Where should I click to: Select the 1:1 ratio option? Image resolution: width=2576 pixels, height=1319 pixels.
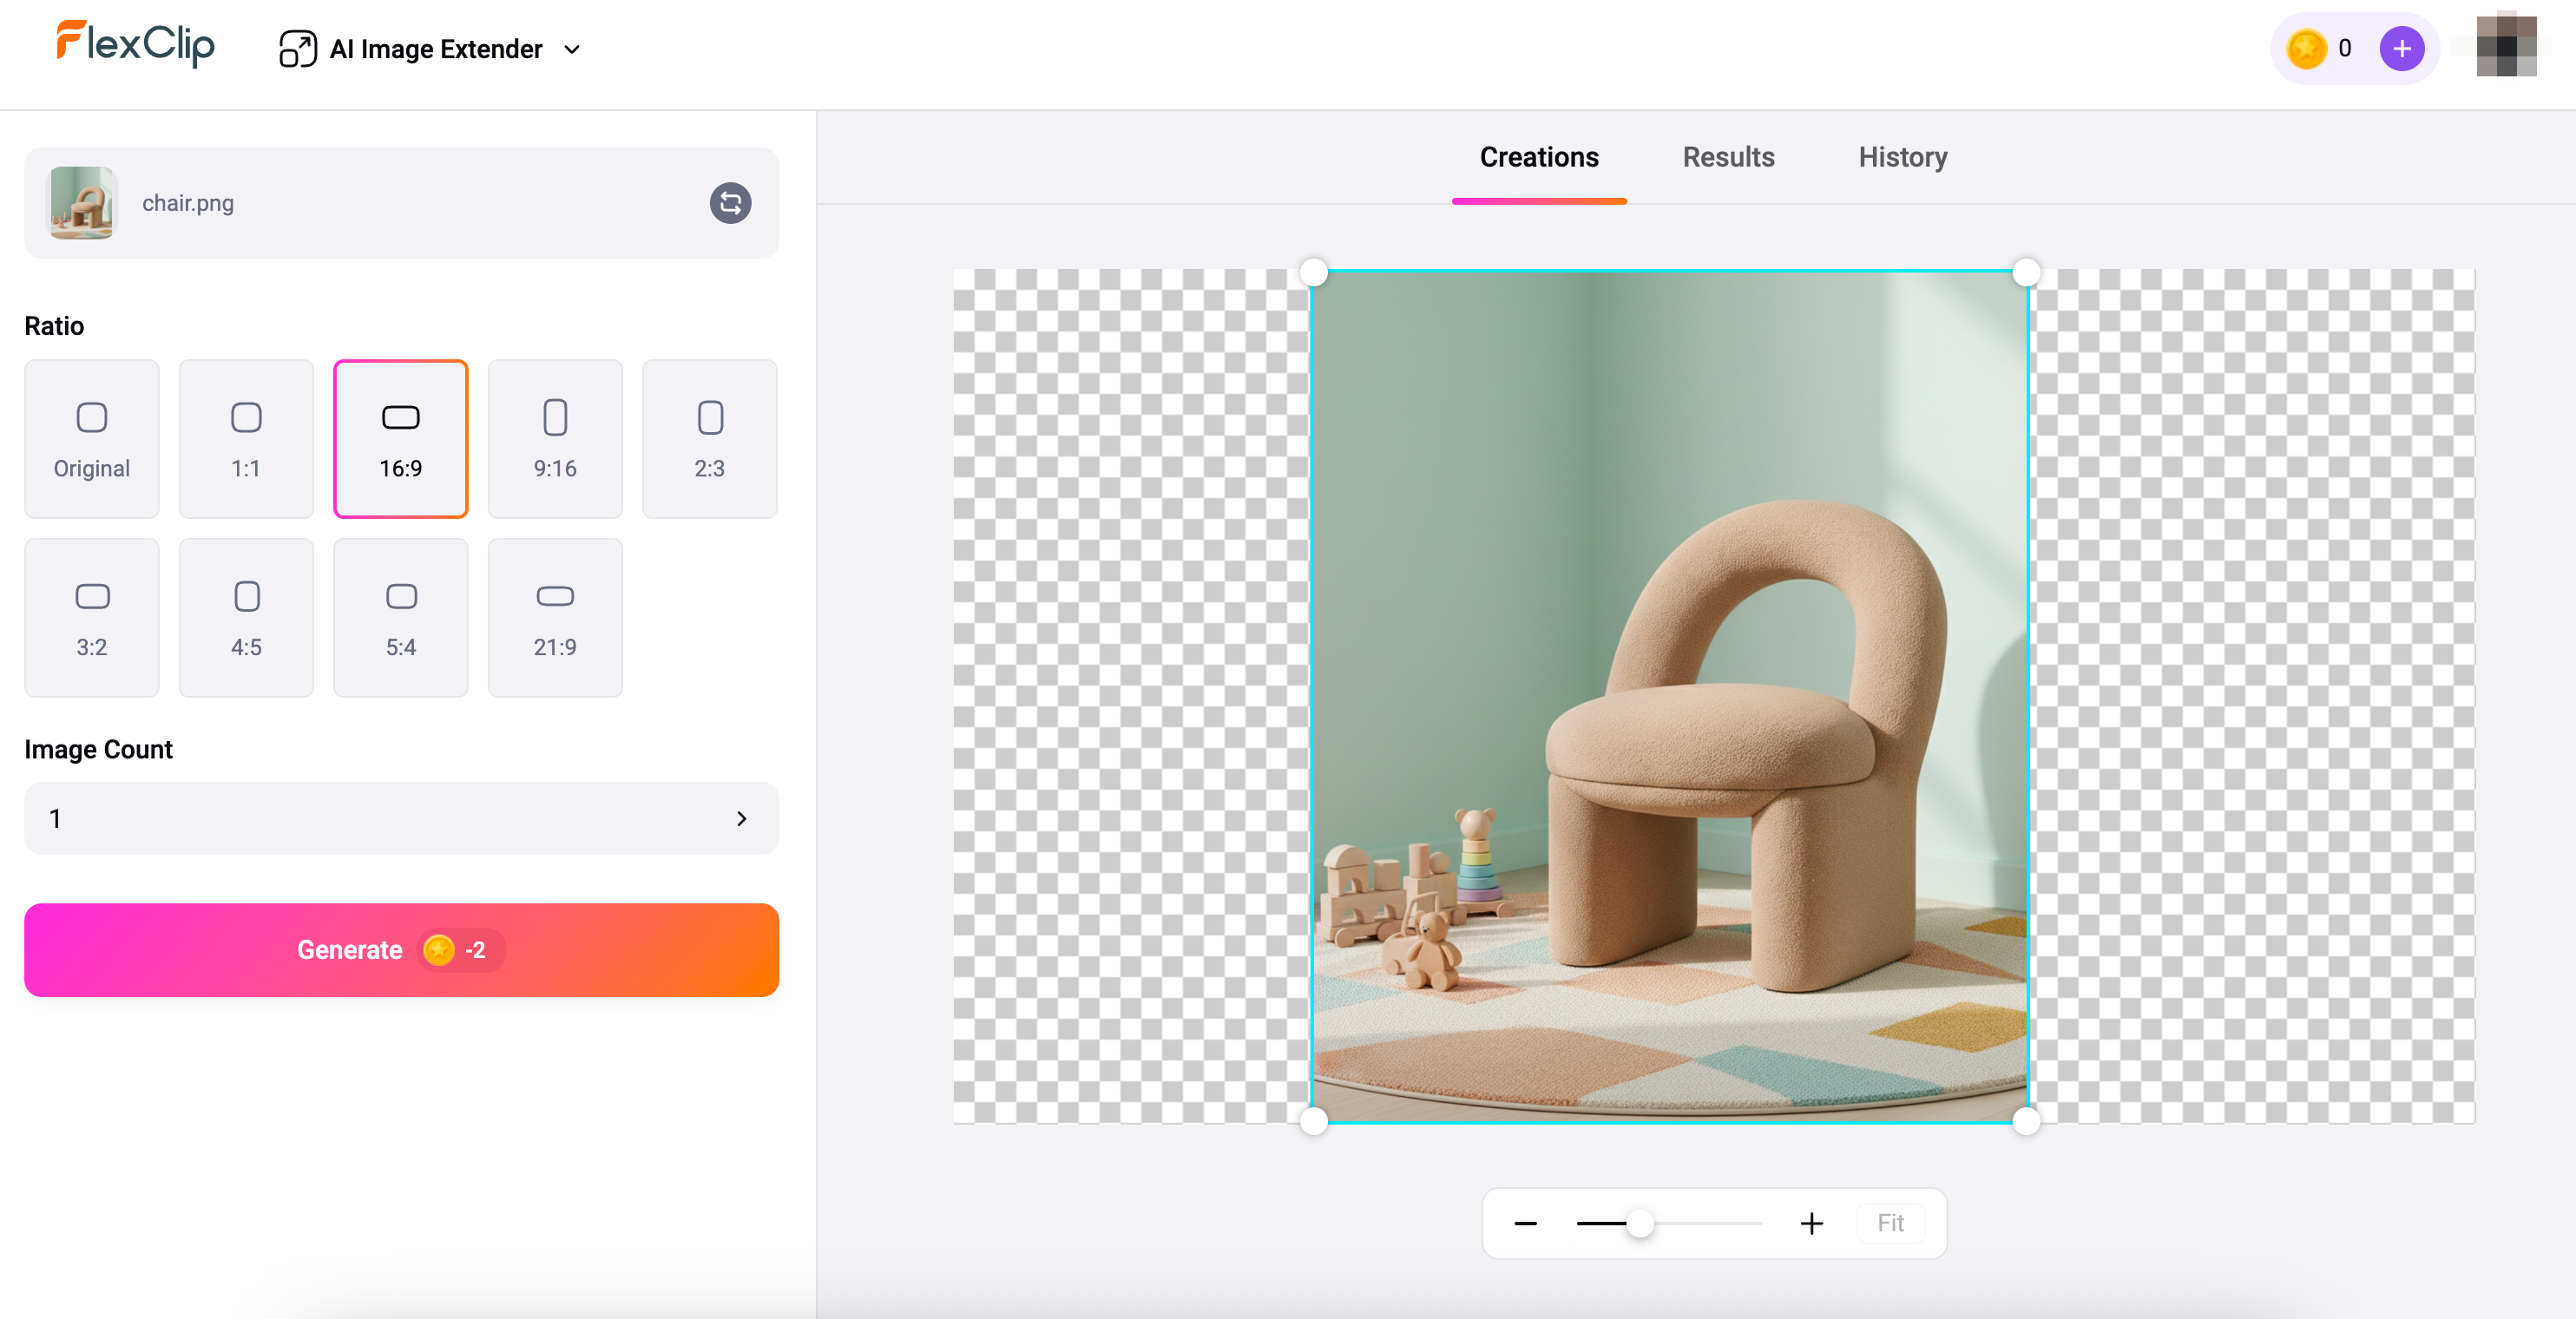point(246,439)
